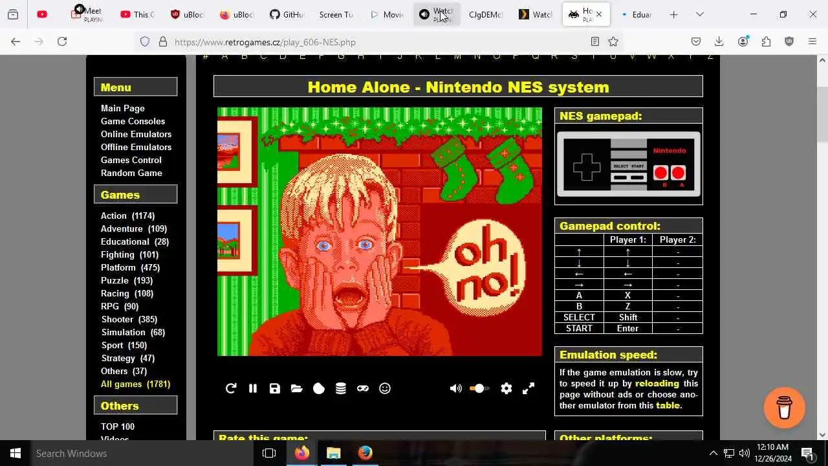Open All games (1781) list
The height and width of the screenshot is (466, 828).
tap(135, 384)
